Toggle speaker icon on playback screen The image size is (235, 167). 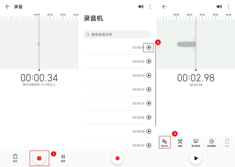click(219, 6)
